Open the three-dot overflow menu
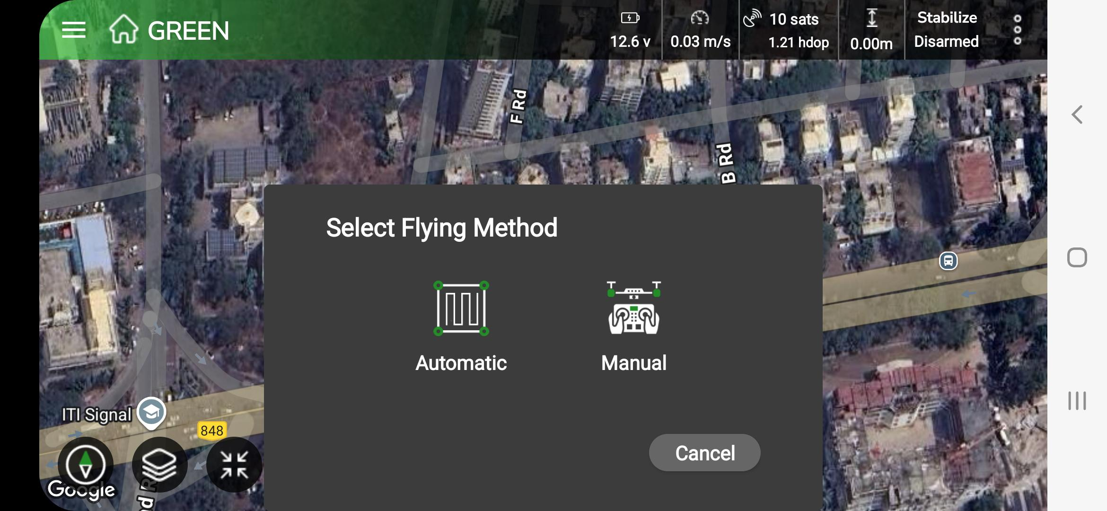The image size is (1107, 511). 1017,30
